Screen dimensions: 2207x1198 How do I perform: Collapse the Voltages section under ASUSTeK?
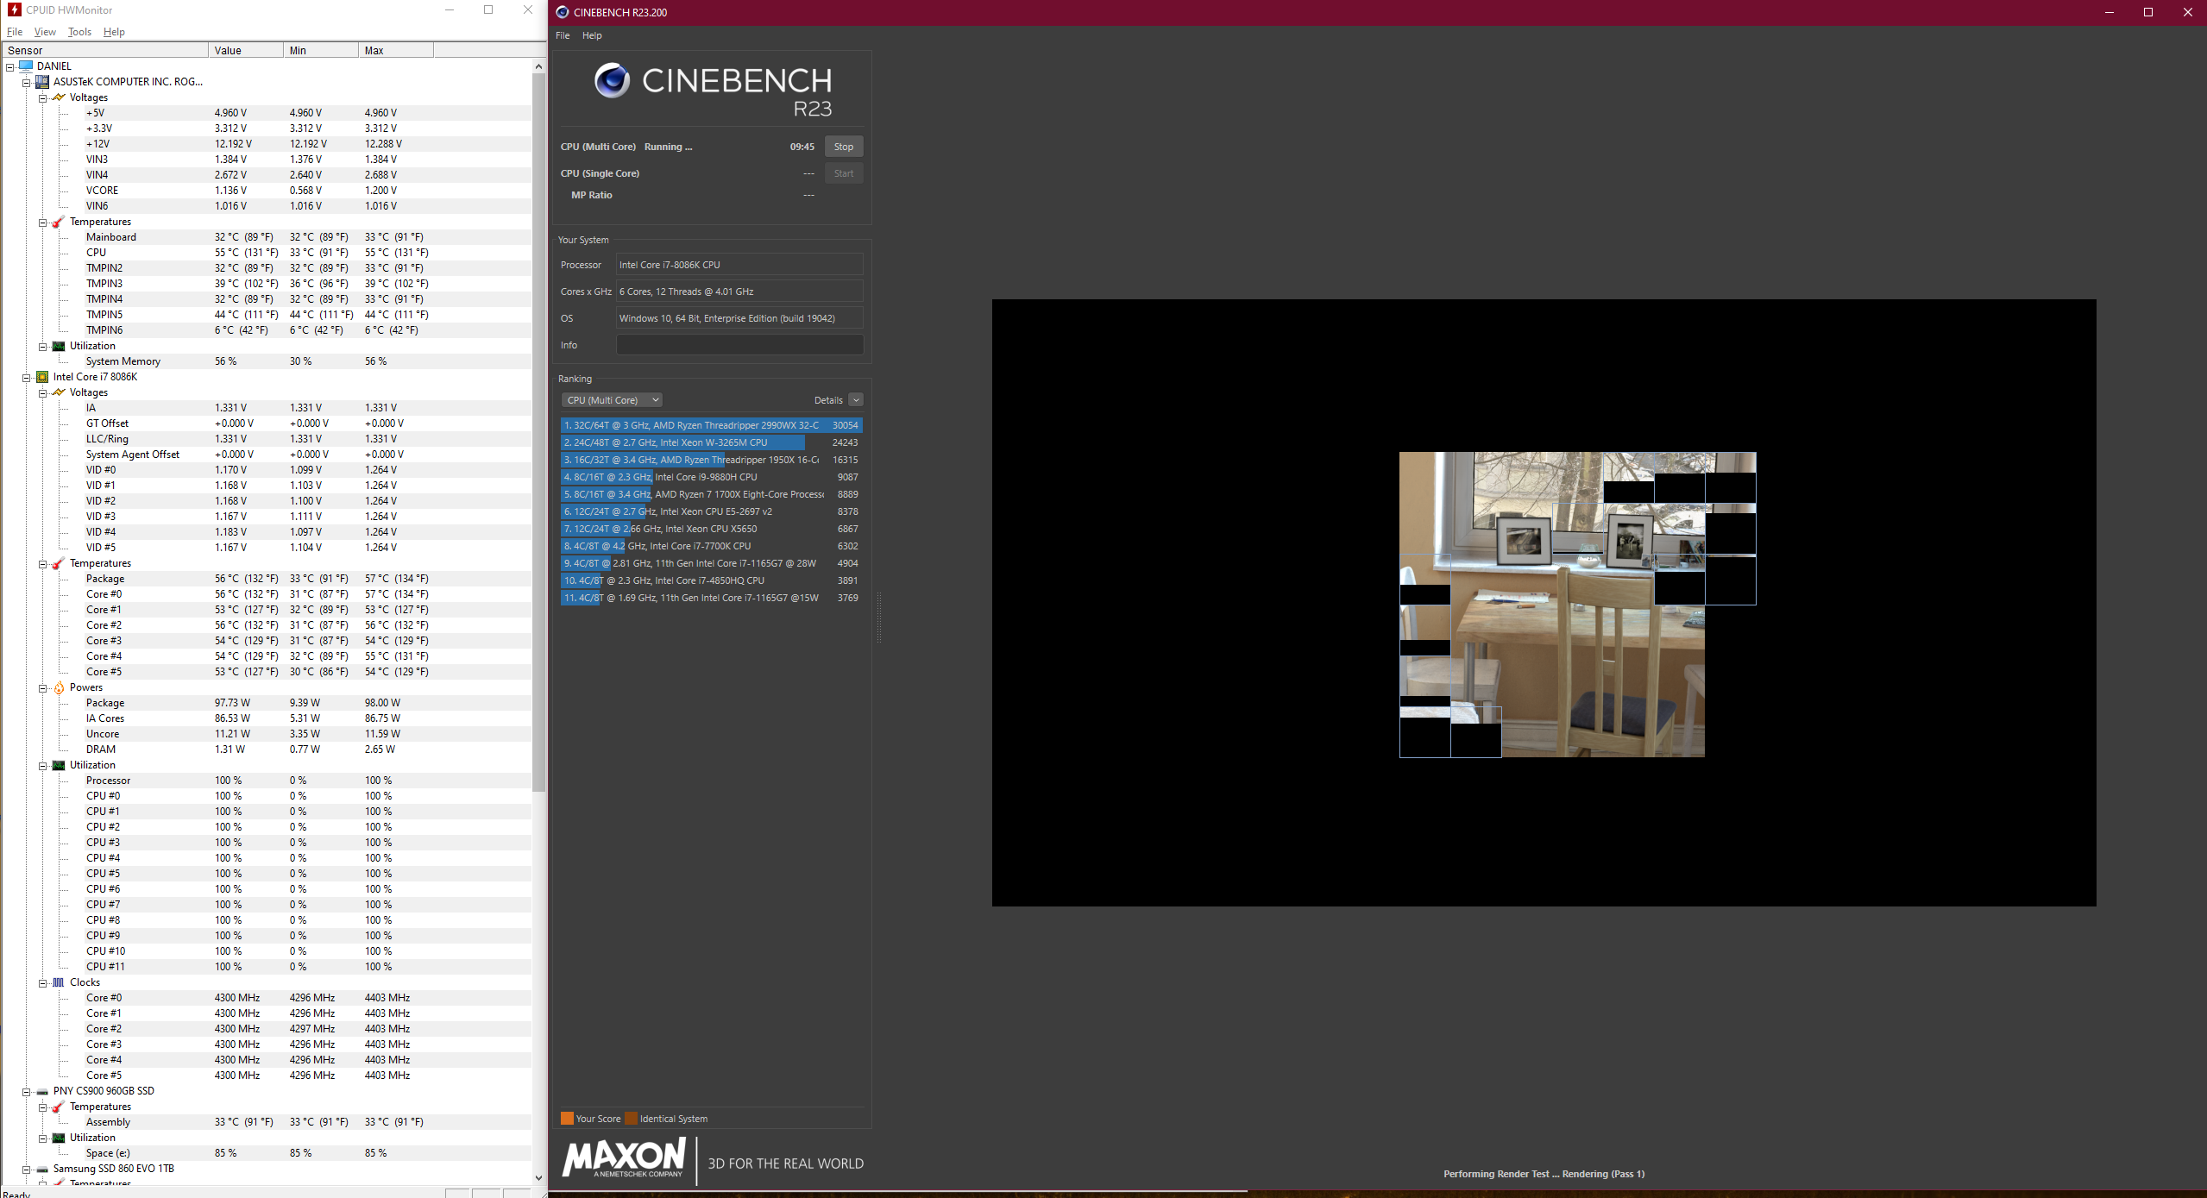[43, 97]
